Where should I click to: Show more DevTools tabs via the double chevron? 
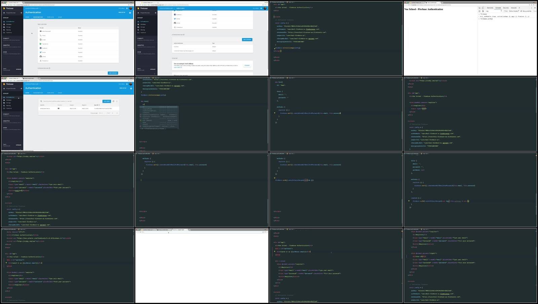click(x=519, y=8)
